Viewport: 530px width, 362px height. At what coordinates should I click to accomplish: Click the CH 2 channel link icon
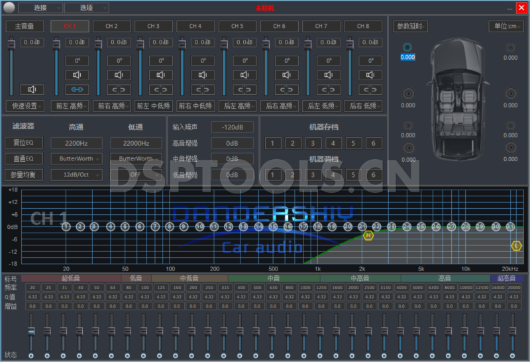click(119, 90)
